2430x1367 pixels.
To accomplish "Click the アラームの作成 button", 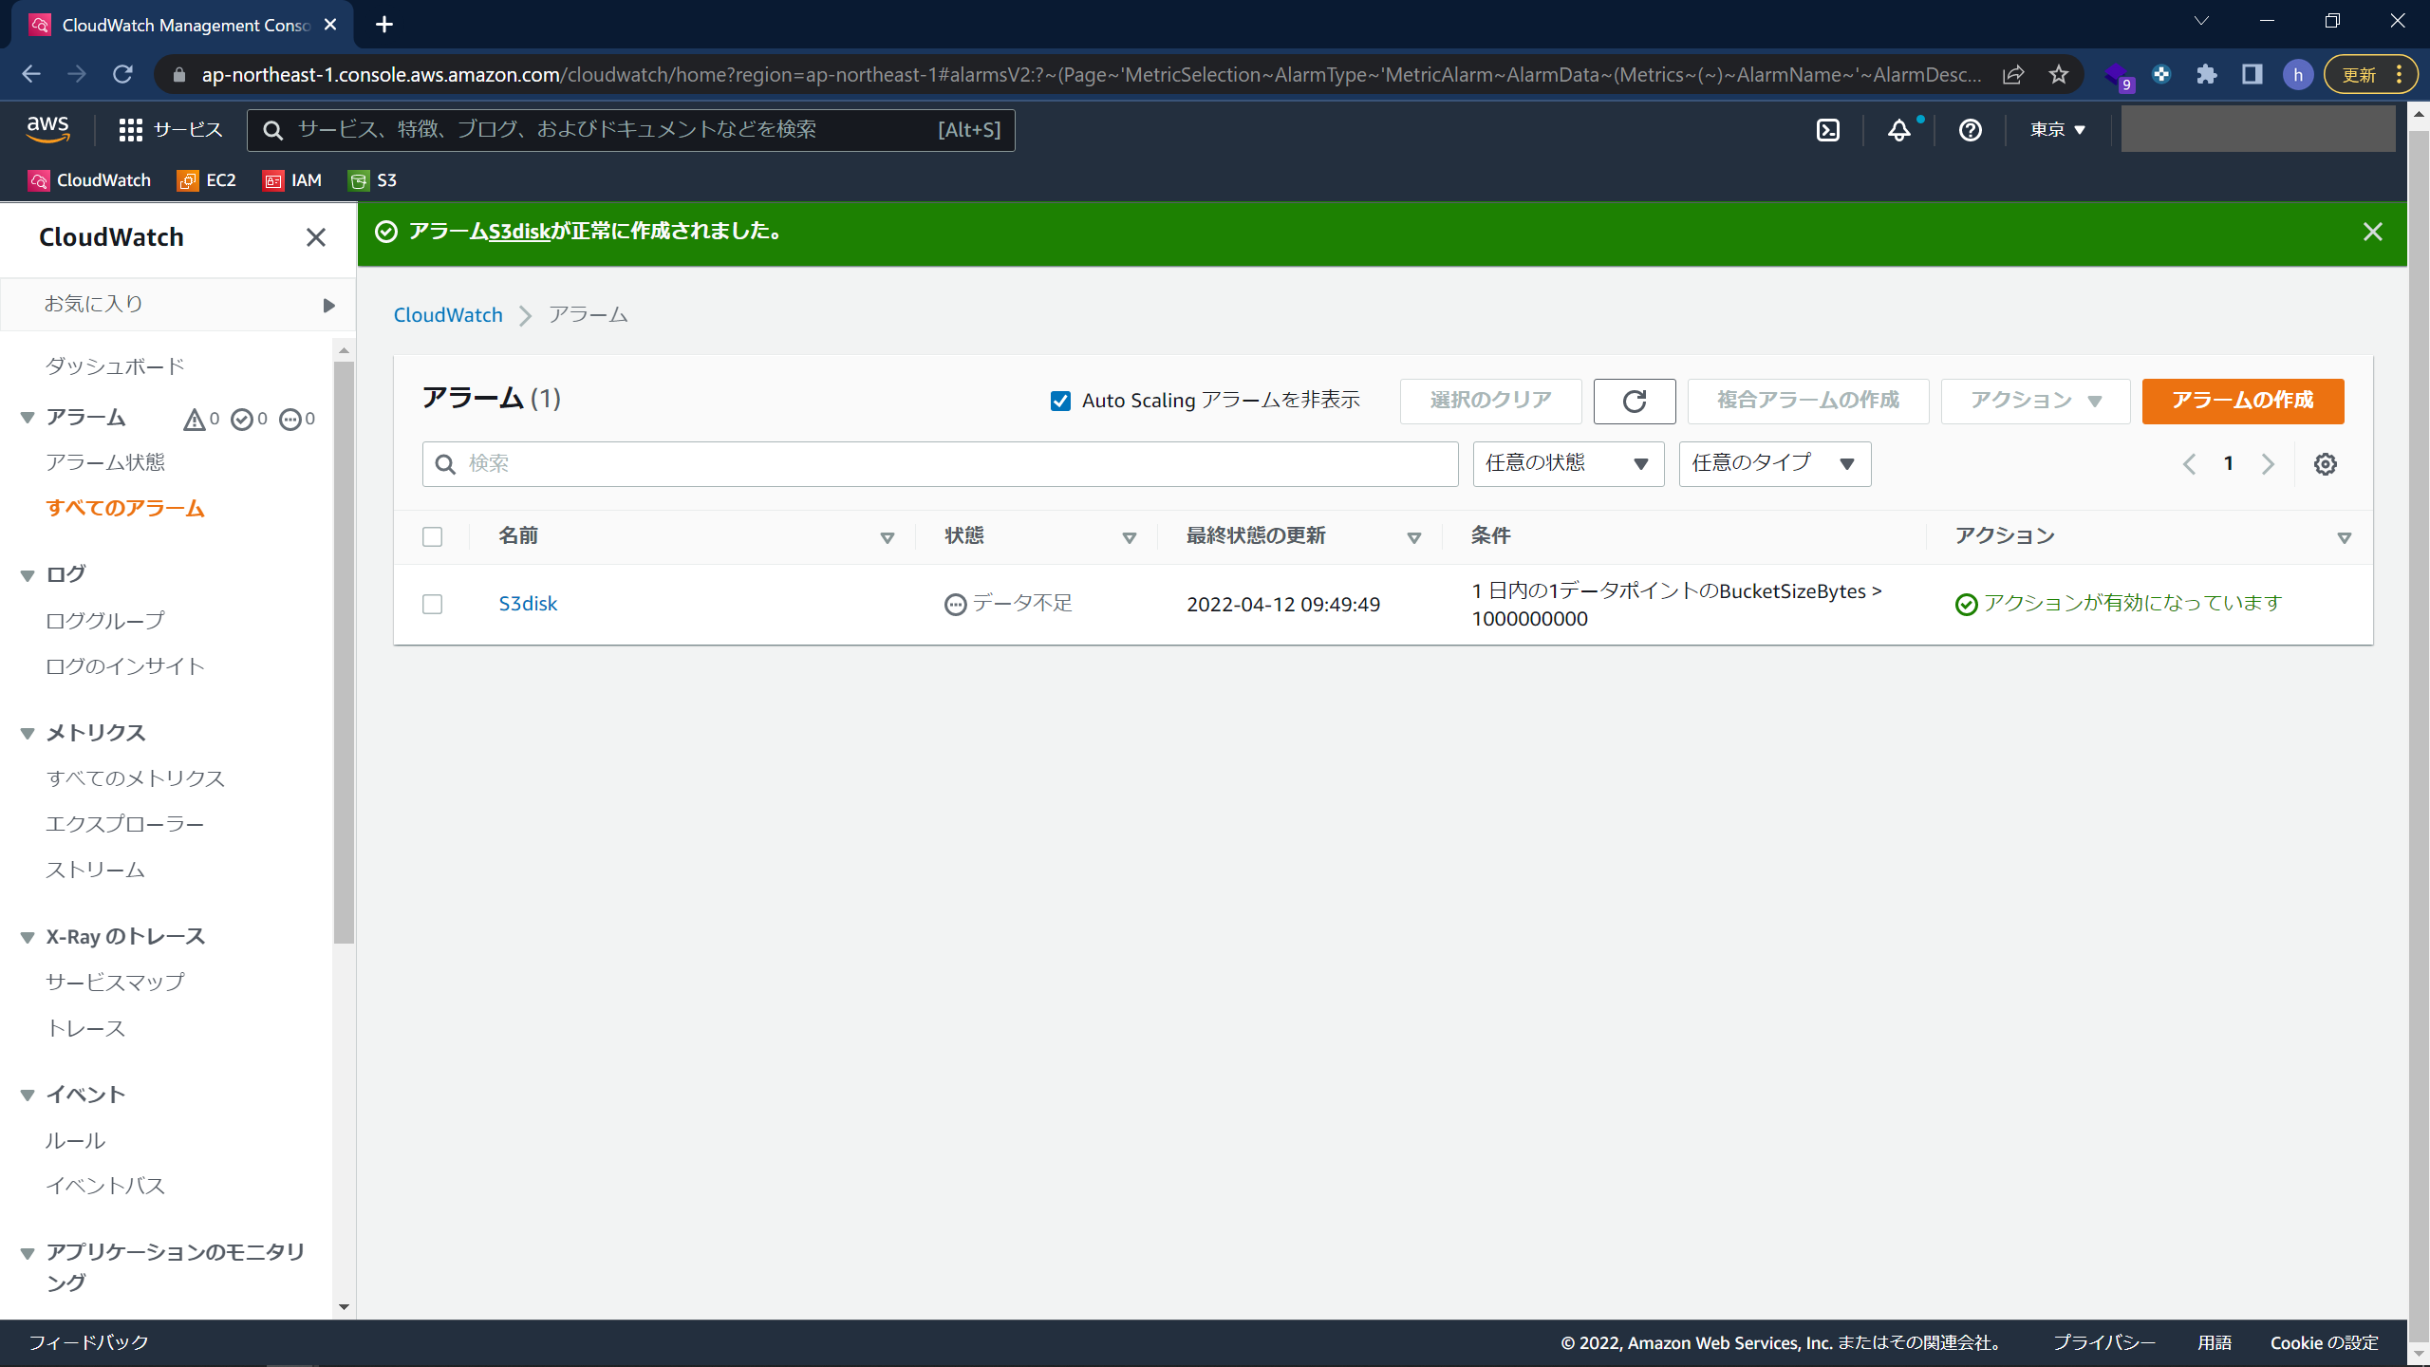I will [2242, 401].
